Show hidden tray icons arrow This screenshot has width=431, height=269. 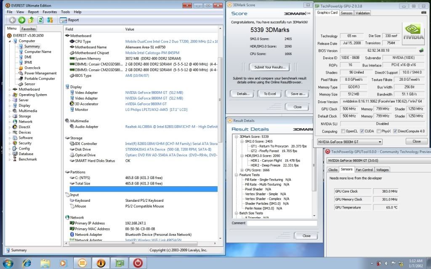[x=372, y=264]
